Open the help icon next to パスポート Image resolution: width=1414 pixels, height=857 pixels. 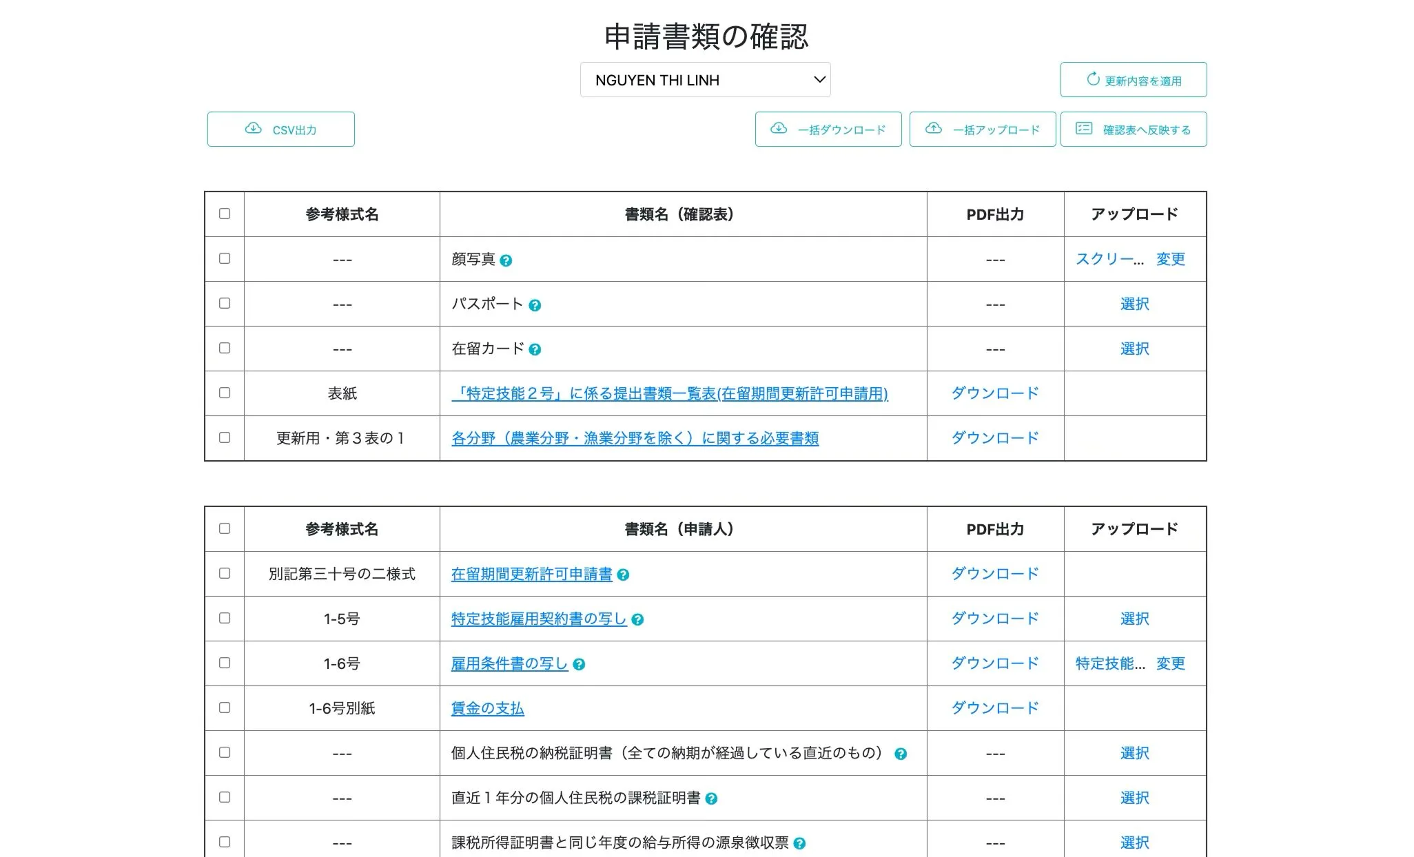click(535, 304)
